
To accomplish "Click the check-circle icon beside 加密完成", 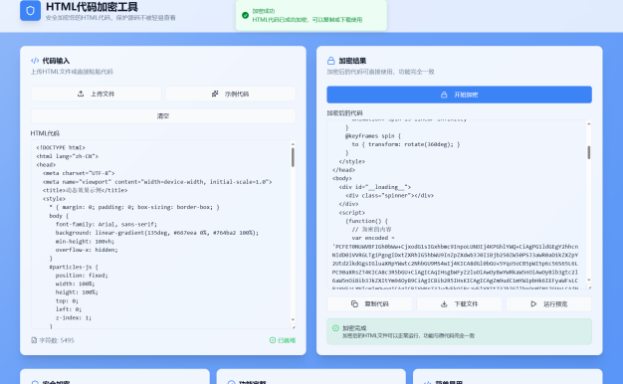I will pyautogui.click(x=335, y=328).
